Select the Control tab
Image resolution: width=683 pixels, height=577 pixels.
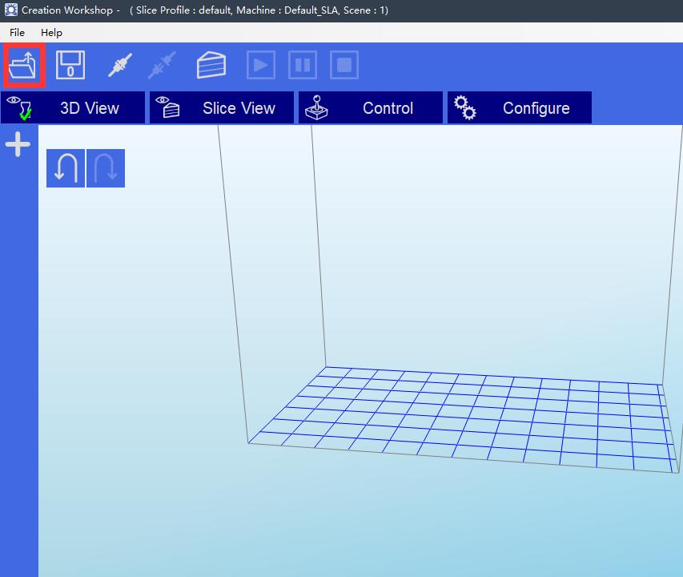[x=372, y=108]
